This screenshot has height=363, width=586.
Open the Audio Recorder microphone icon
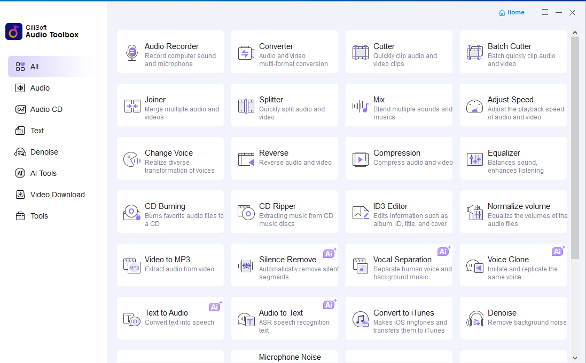coord(132,53)
